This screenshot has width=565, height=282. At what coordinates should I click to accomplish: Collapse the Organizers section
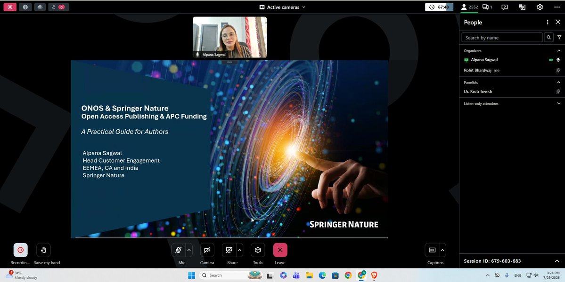558,51
